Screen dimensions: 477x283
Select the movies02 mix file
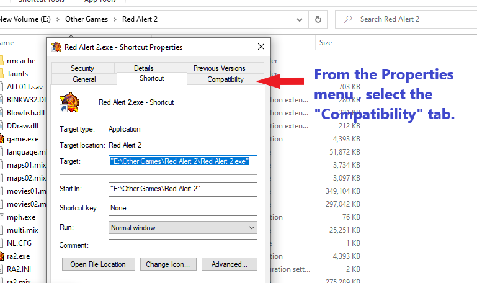tap(27, 204)
